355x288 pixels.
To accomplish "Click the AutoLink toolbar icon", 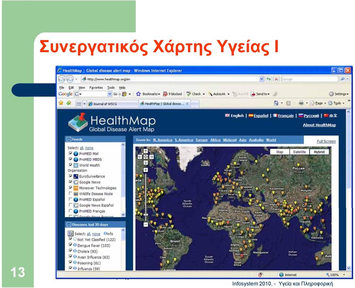I will click(210, 94).
